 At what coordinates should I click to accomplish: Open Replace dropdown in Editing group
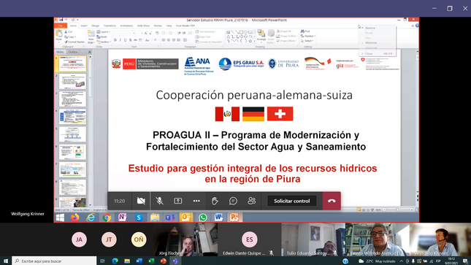pos(308,36)
